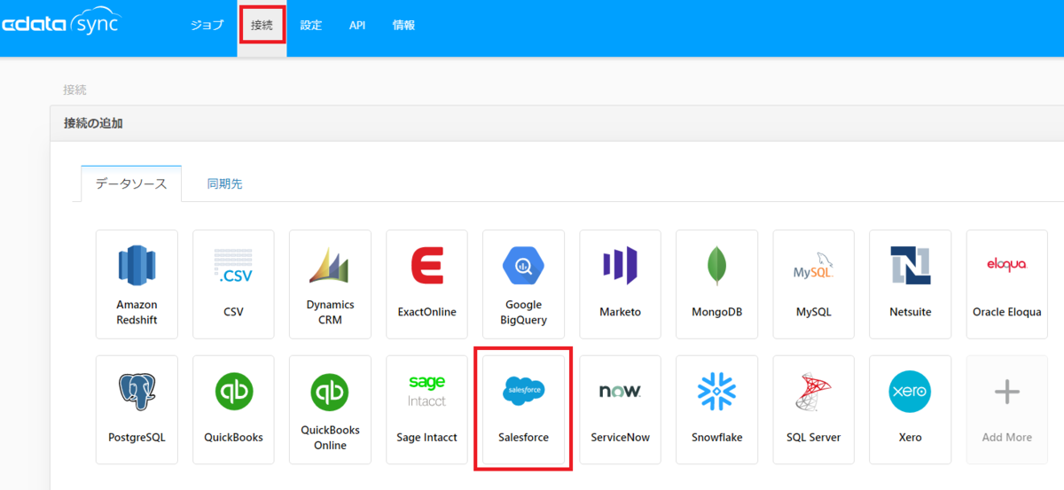Pick the Dynamics CRM connector
Viewport: 1064px width, 490px height.
click(x=330, y=284)
